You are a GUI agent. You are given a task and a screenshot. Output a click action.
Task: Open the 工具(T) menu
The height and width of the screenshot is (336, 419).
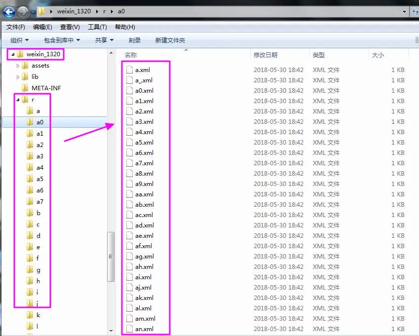(97, 27)
